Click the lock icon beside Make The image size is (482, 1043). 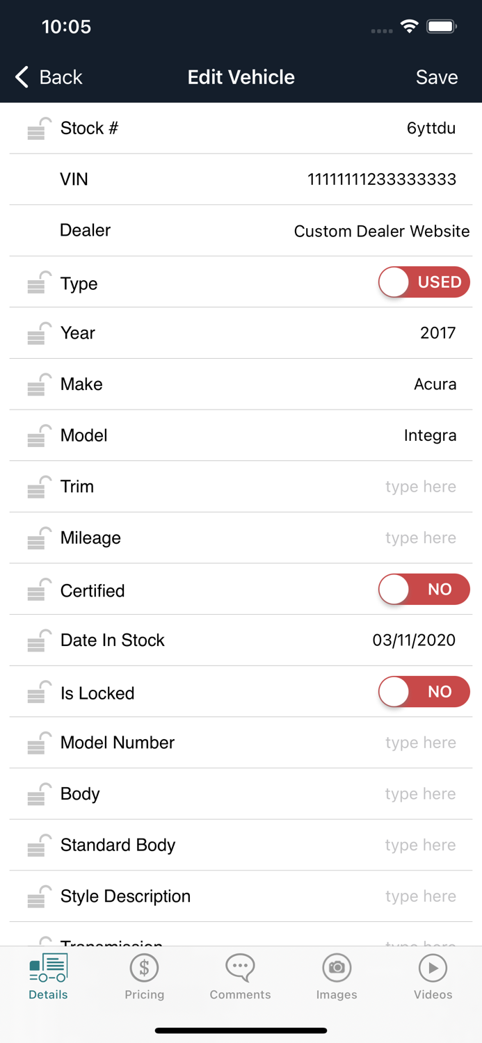tap(40, 385)
